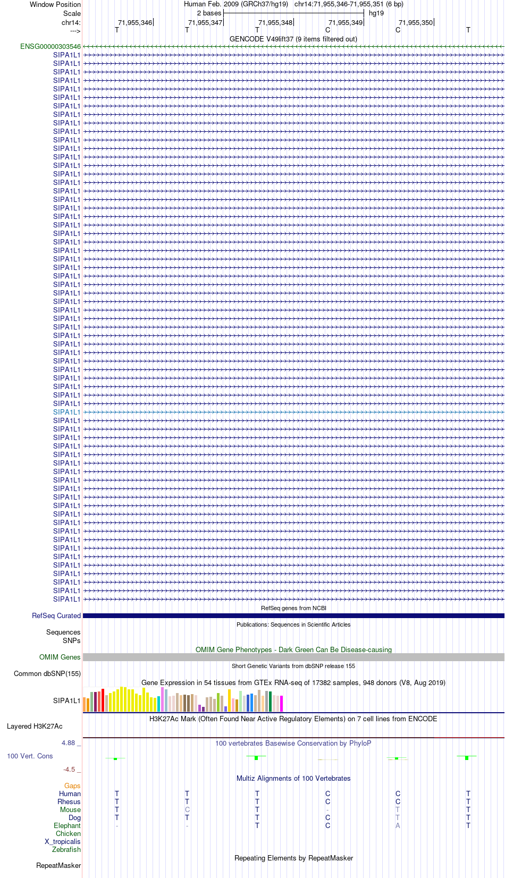This screenshot has width=505, height=878.
Task: Open the OMIM Genes track label
Action: point(60,657)
